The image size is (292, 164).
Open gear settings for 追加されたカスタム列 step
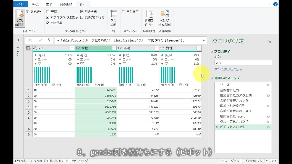pos(268,96)
